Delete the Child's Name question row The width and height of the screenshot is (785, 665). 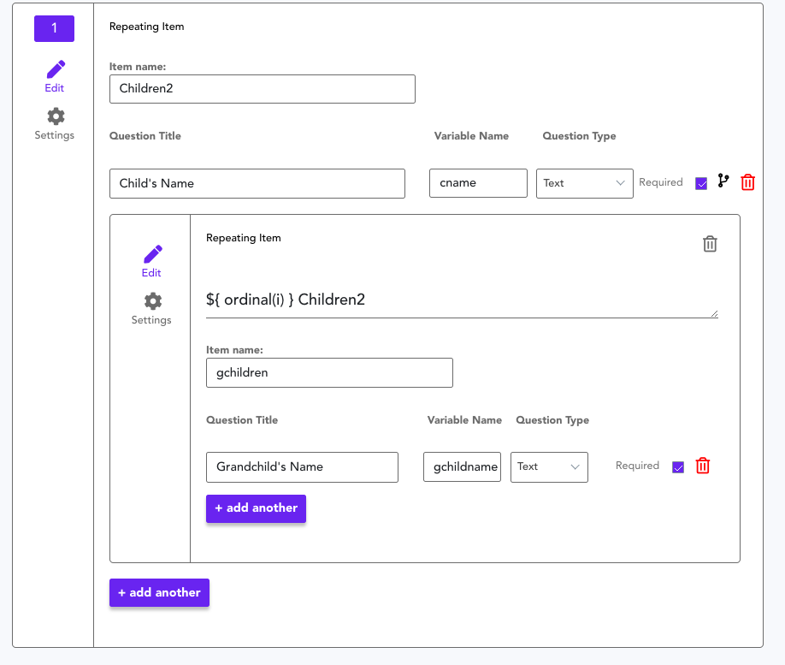pos(747,182)
